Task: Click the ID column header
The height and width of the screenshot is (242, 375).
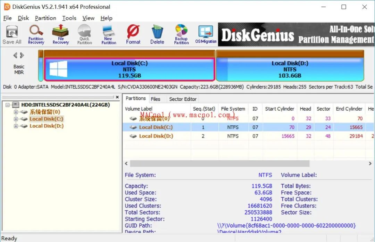Action: [x=255, y=109]
